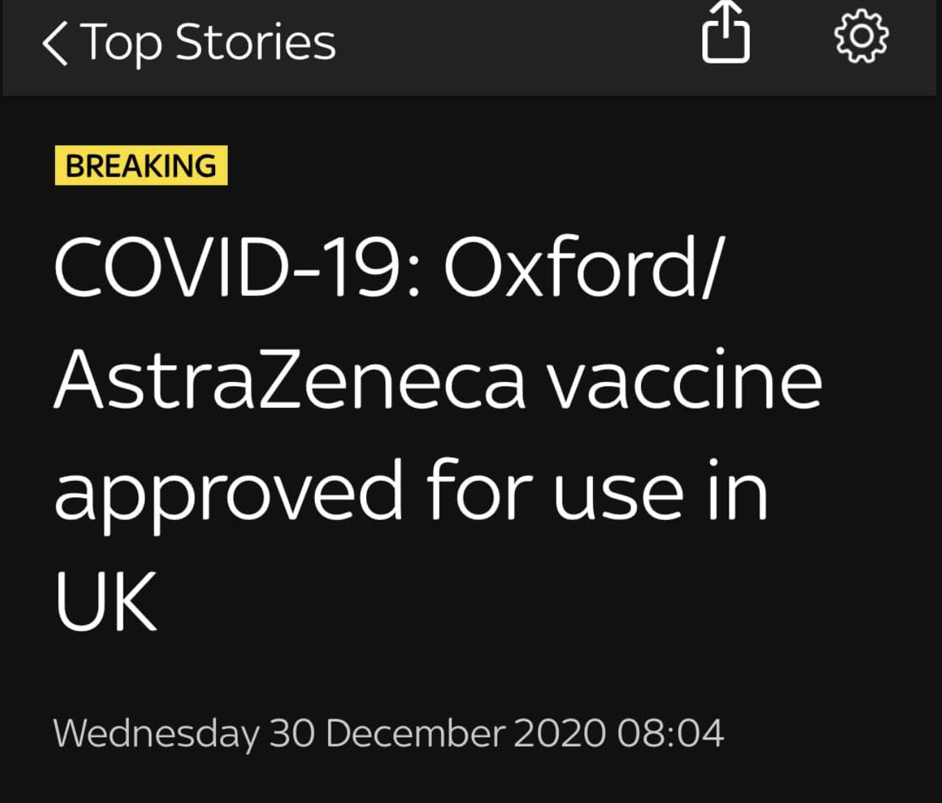The height and width of the screenshot is (803, 942).
Task: Open the share sheet icon
Action: coord(726,32)
